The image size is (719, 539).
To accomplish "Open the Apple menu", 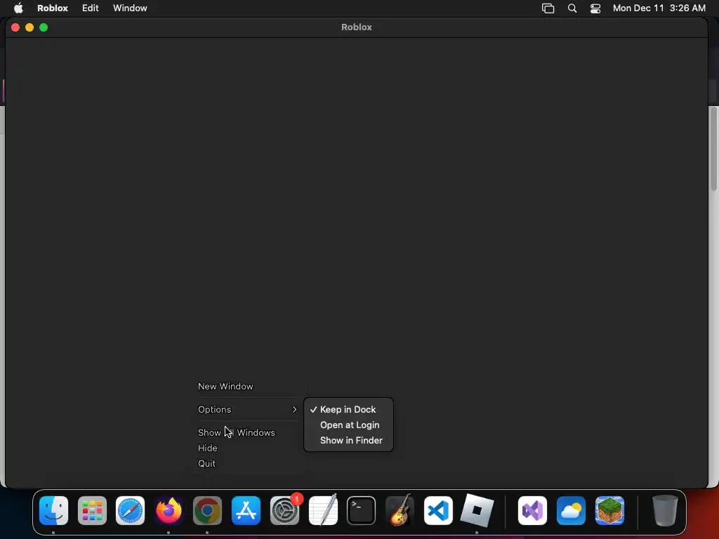I will click(x=18, y=8).
